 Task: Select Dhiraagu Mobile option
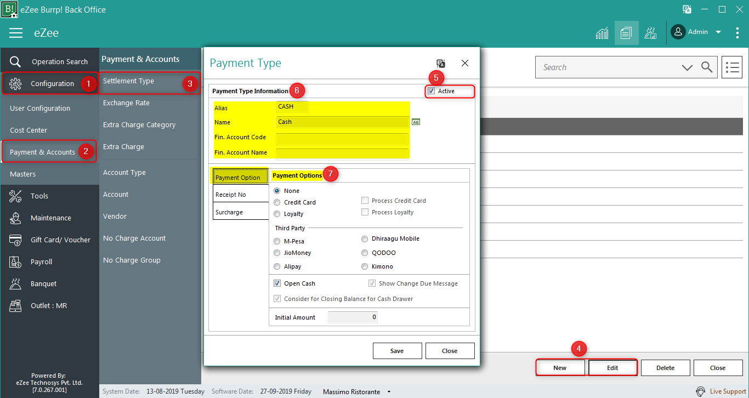pos(365,239)
